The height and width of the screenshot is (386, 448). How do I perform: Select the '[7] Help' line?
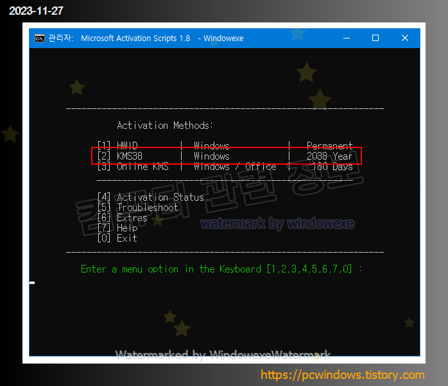tap(117, 228)
